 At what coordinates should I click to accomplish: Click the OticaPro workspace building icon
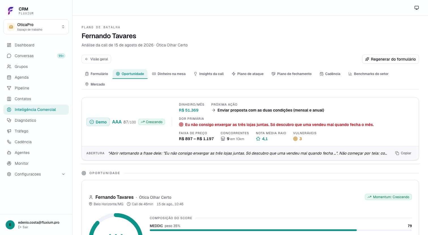pos(11,27)
